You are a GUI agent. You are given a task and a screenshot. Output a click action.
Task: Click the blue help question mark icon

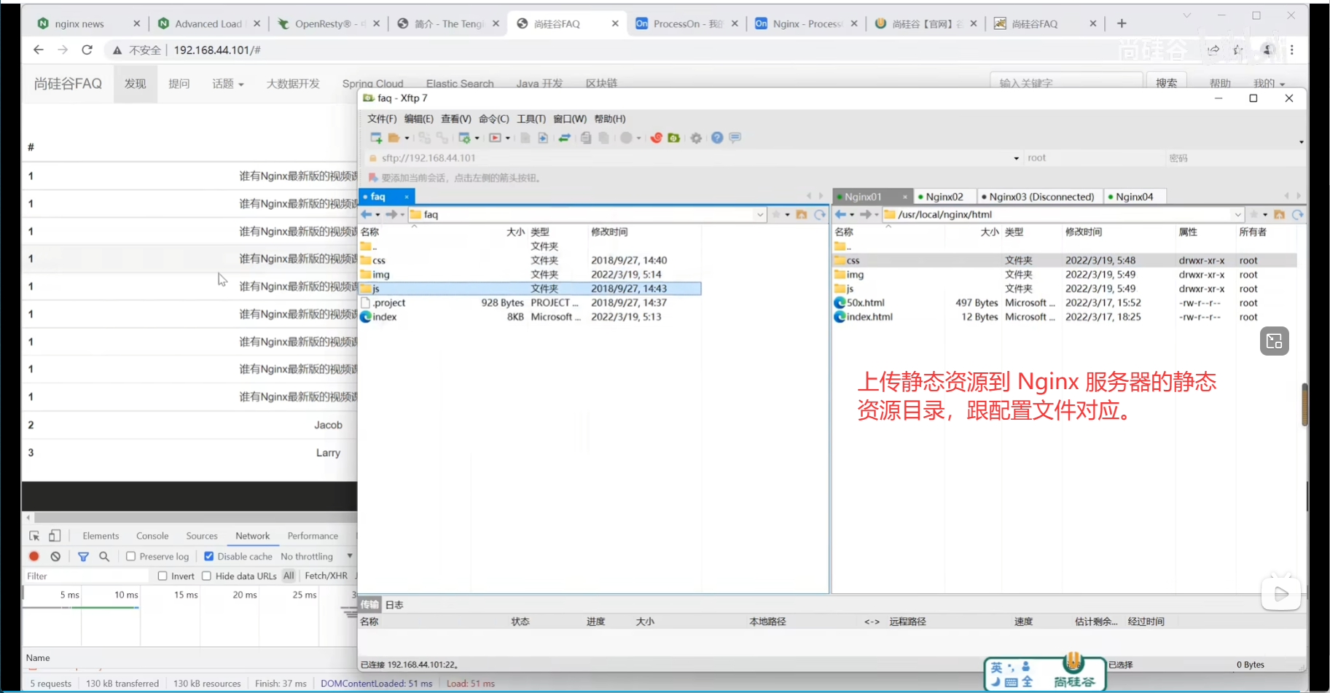(x=717, y=138)
